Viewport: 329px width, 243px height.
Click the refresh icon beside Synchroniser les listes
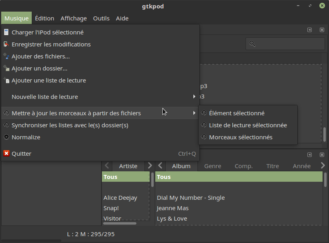[6, 125]
